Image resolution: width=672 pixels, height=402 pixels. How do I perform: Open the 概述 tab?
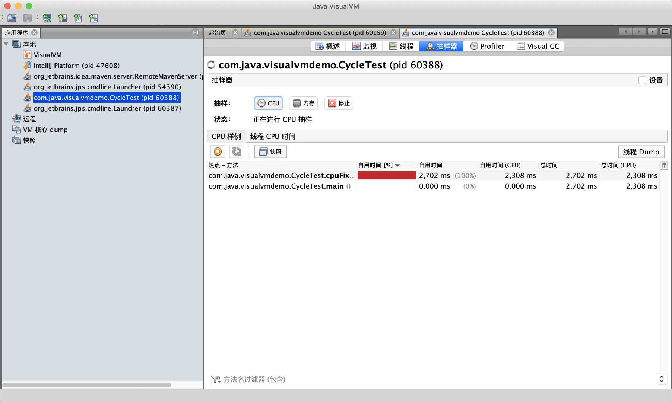click(x=328, y=46)
